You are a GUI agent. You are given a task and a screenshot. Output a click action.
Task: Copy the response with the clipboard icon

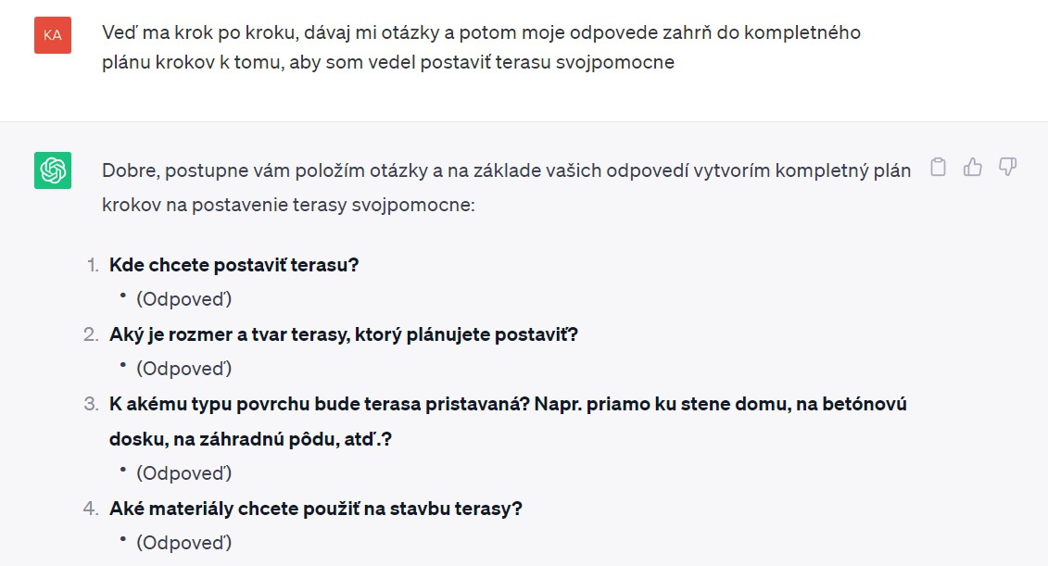938,167
